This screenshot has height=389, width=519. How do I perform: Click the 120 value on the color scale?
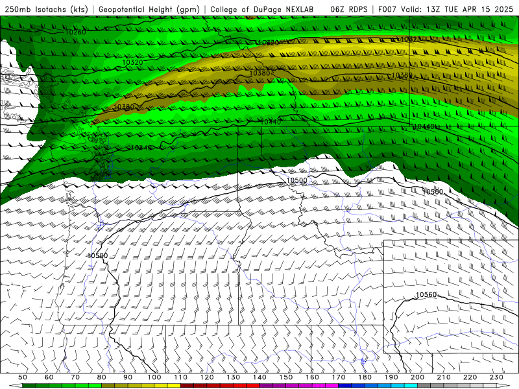coord(207,377)
